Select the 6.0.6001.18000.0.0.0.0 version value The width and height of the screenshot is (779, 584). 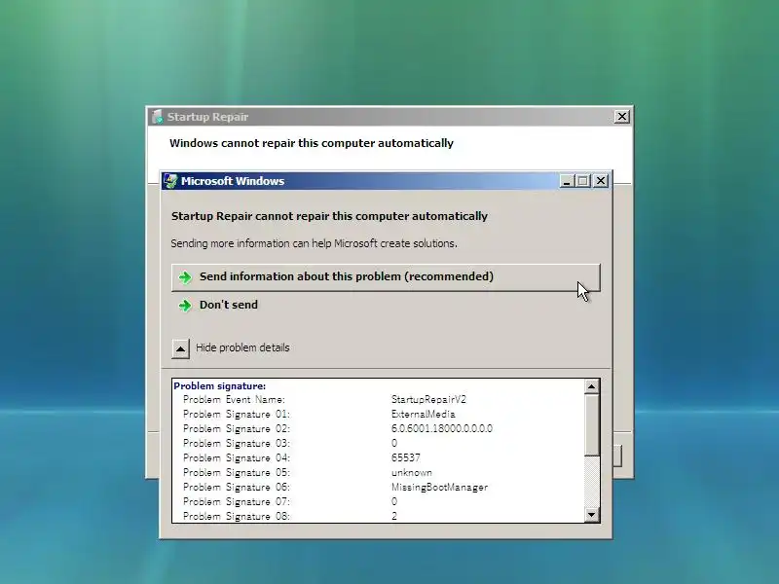point(442,428)
